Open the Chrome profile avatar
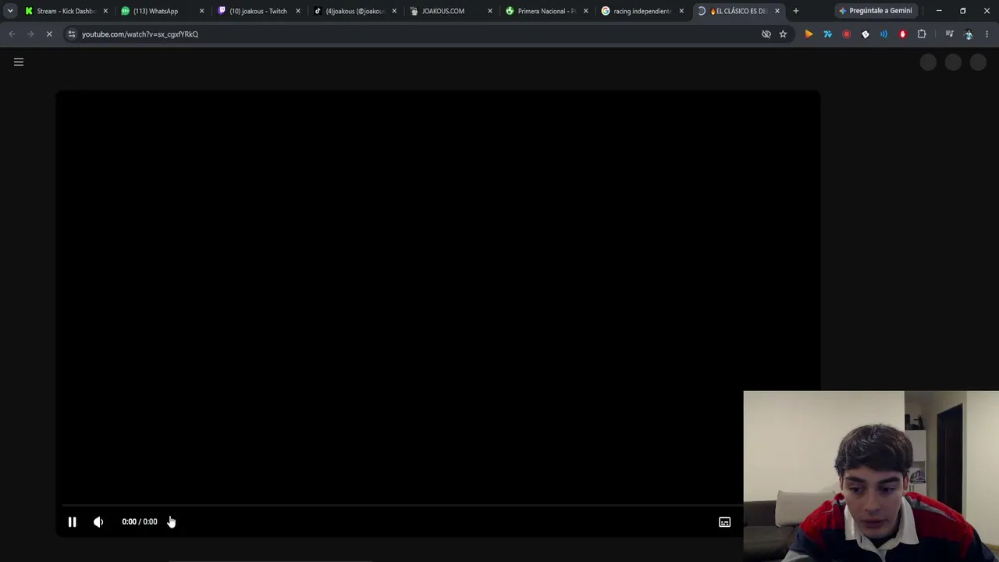This screenshot has width=999, height=562. [969, 34]
